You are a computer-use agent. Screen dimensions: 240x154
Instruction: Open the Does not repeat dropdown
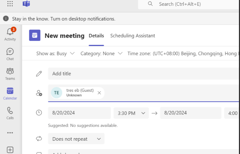coord(76,139)
